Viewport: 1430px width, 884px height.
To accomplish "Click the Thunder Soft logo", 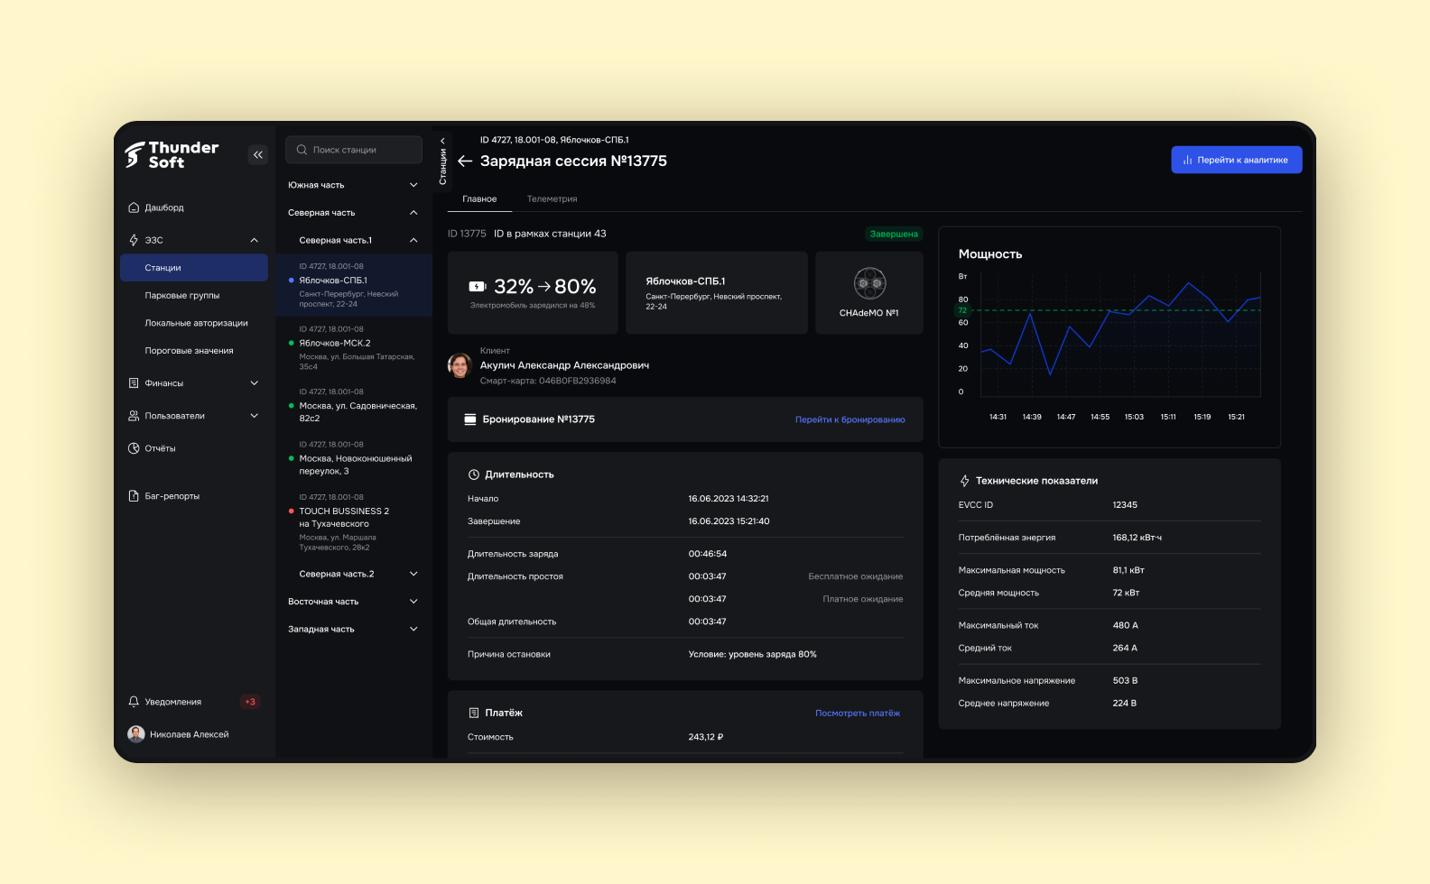I will click(172, 155).
